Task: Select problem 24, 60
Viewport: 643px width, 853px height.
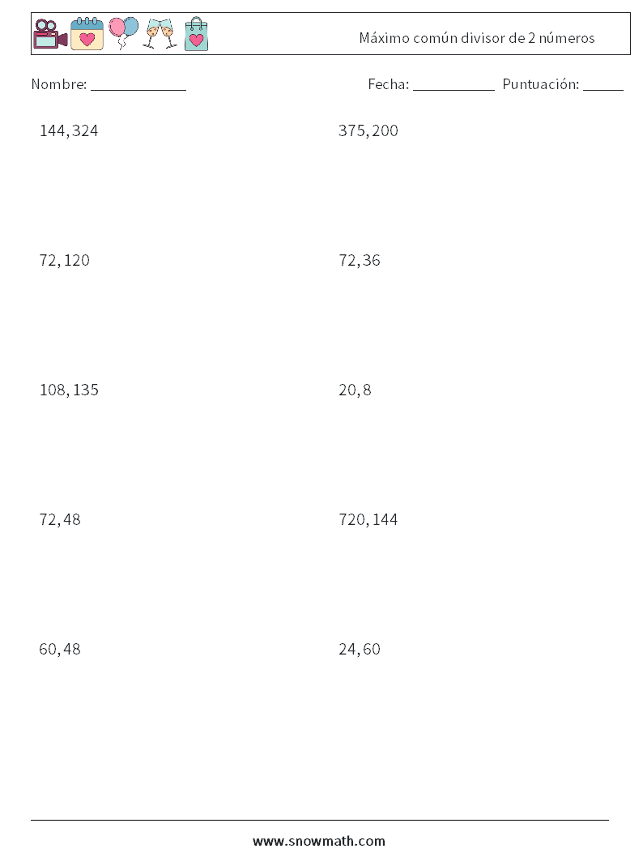Action: [x=359, y=649]
